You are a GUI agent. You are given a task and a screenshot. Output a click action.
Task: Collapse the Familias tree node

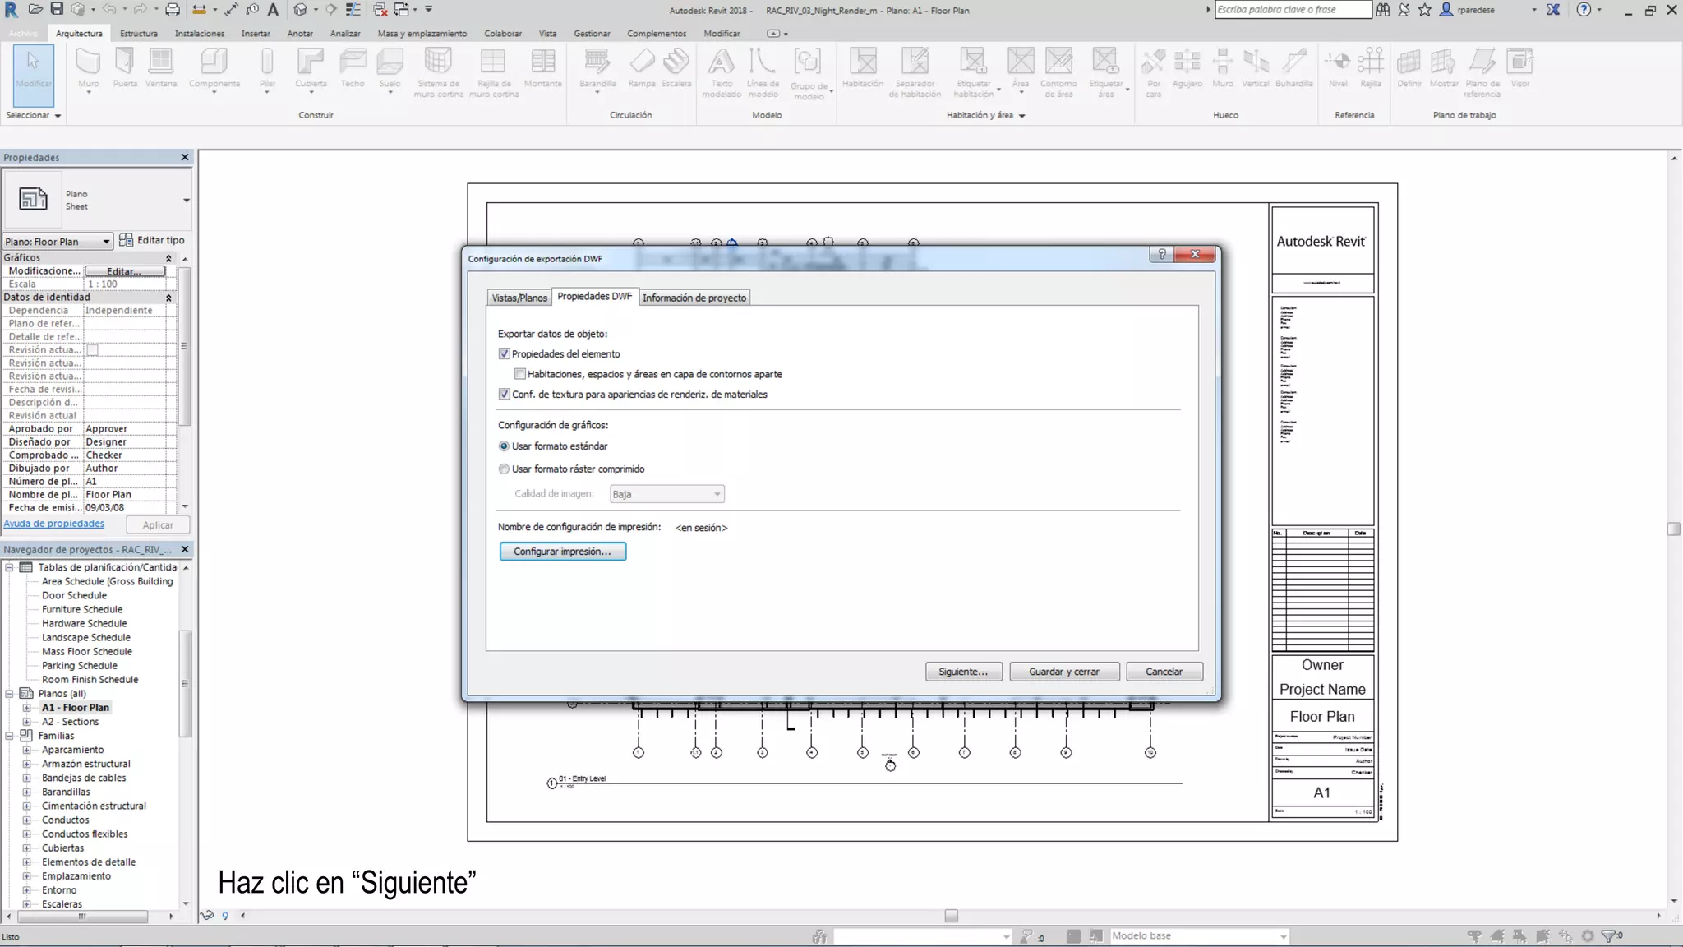coord(9,736)
